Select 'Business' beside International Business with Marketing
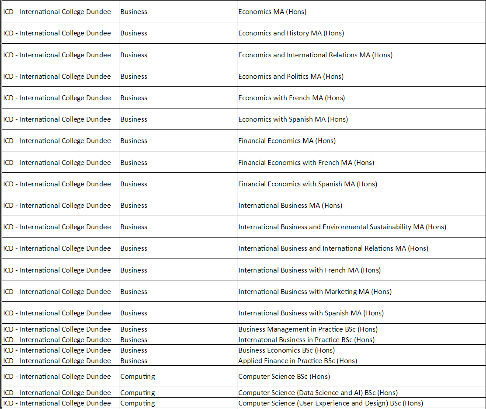Viewport: 486px width, 409px height. pyautogui.click(x=134, y=291)
